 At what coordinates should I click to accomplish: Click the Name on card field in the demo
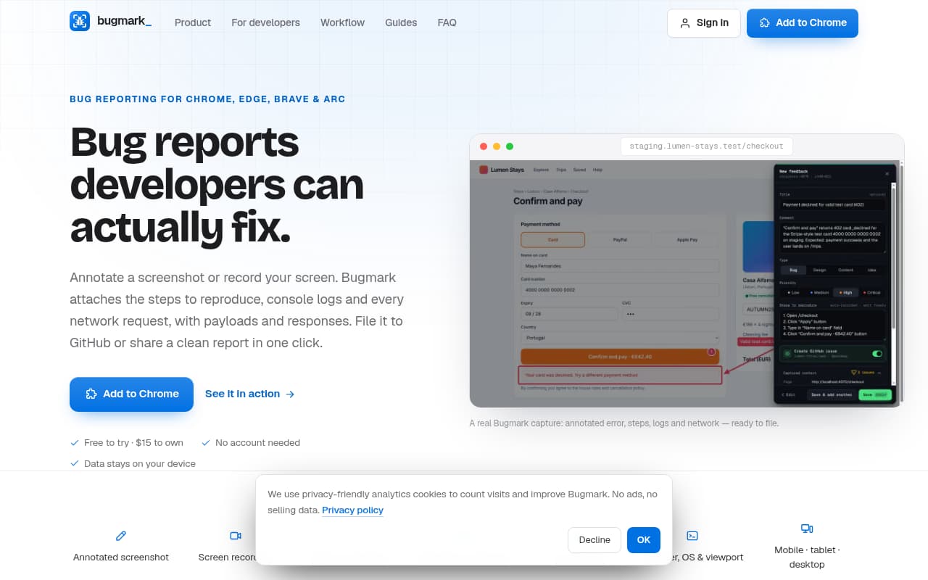tap(620, 266)
